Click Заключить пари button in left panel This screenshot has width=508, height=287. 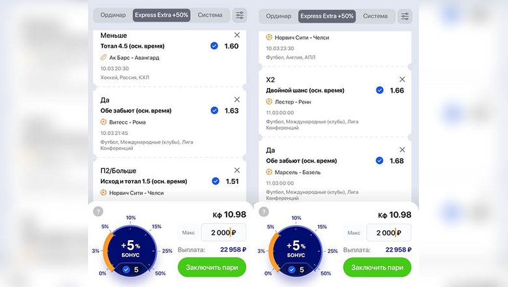(x=212, y=267)
